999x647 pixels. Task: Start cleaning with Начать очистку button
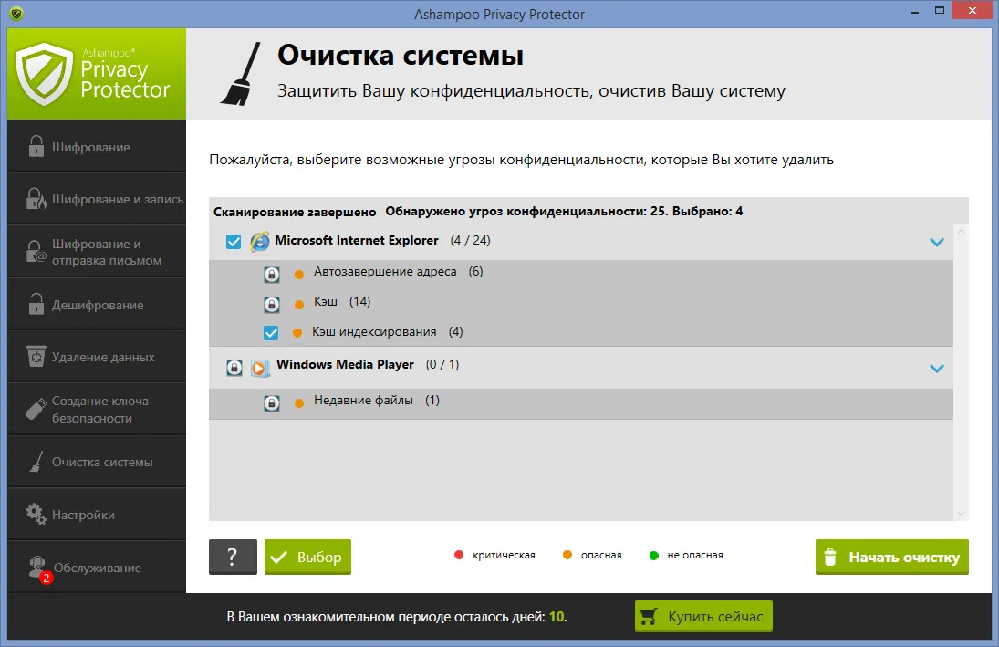pos(892,558)
